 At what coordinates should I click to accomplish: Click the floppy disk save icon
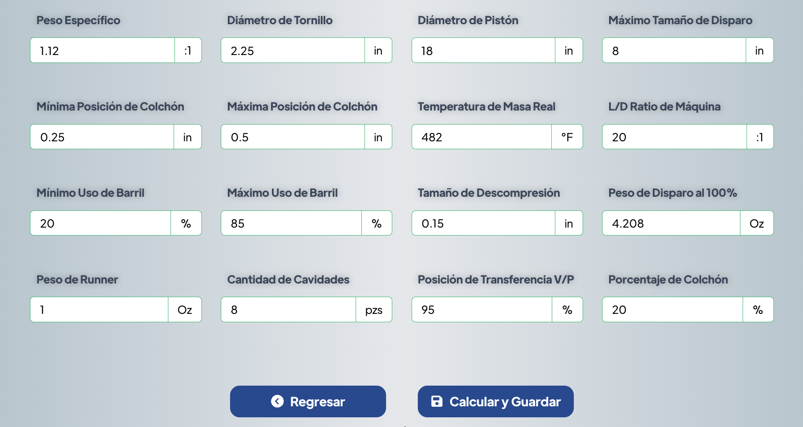point(437,401)
